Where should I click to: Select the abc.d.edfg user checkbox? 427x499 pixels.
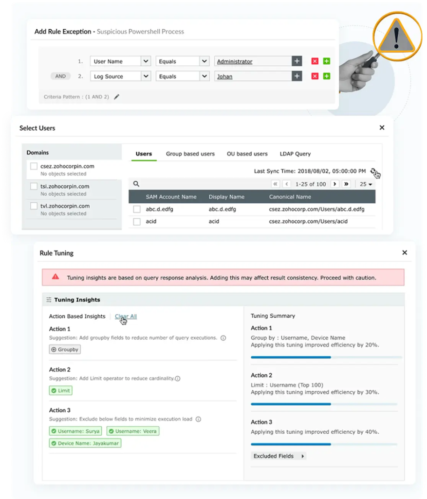pyautogui.click(x=137, y=210)
